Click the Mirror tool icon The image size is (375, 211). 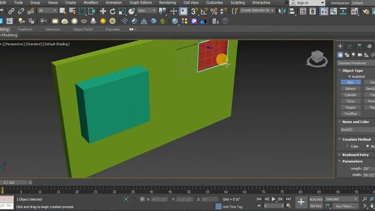[282, 11]
